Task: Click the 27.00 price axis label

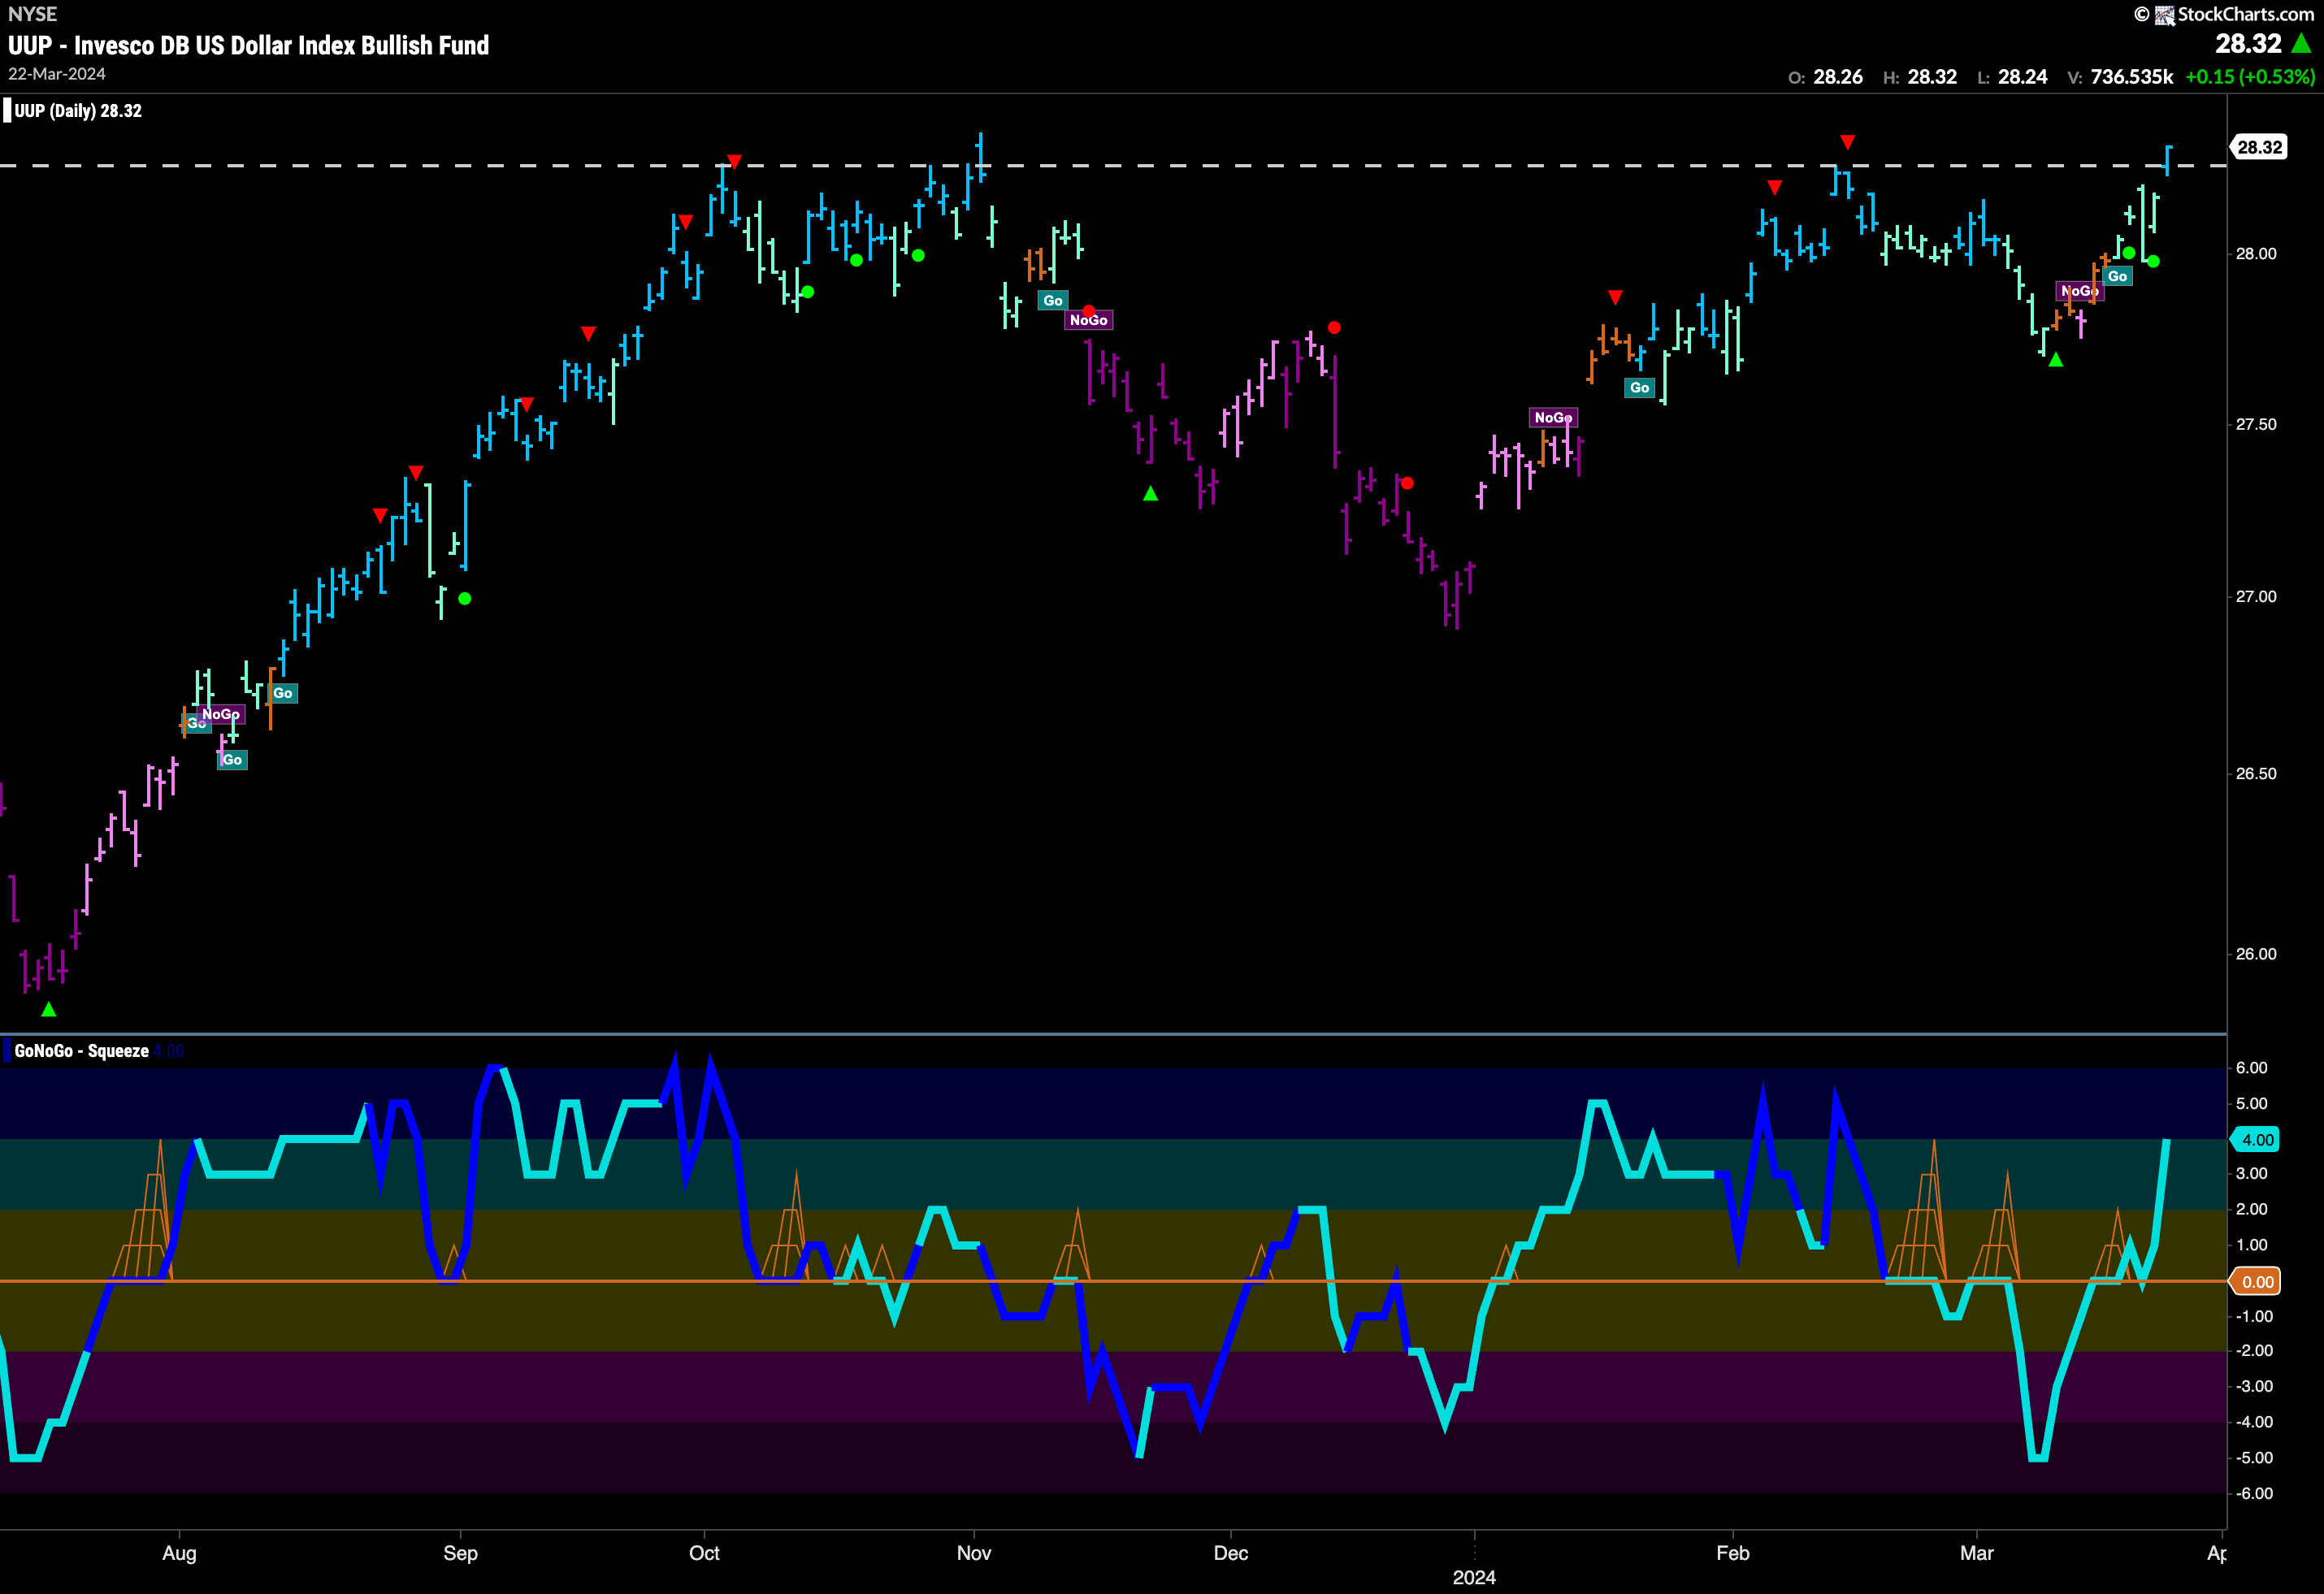Action: 2255,597
